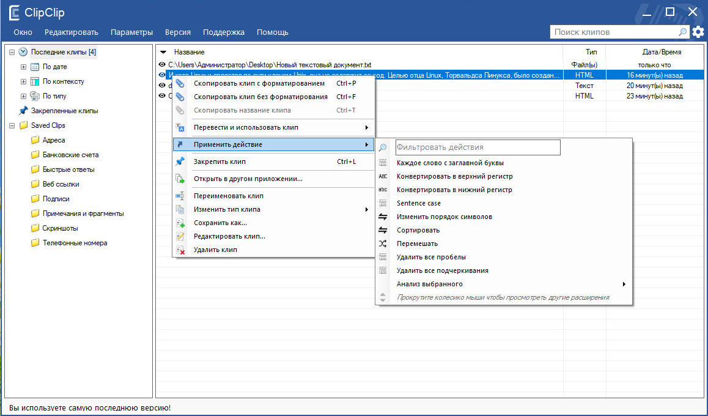Open the Редактировать menu
The image size is (708, 416).
tap(72, 32)
